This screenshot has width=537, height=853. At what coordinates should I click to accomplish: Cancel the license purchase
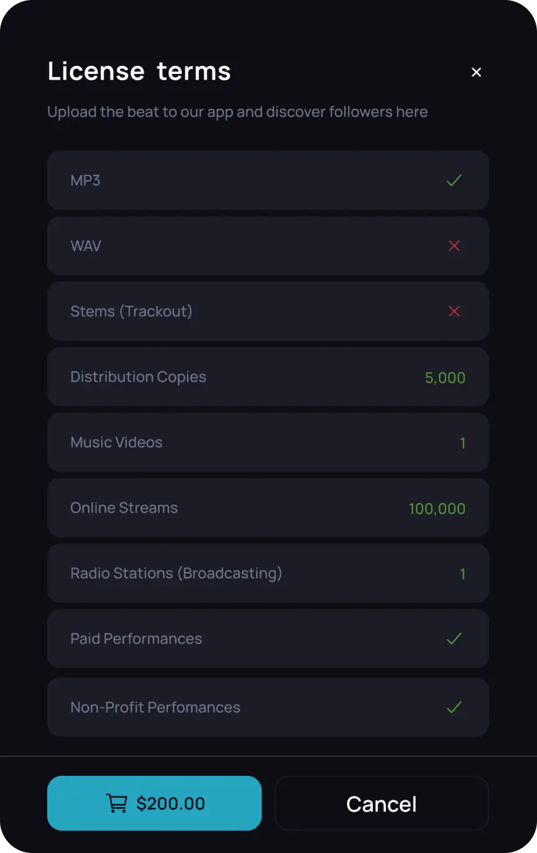point(382,803)
